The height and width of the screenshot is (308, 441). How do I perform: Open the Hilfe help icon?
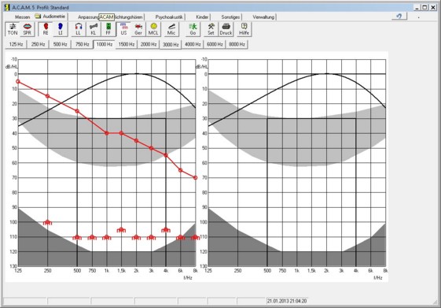pos(244,29)
